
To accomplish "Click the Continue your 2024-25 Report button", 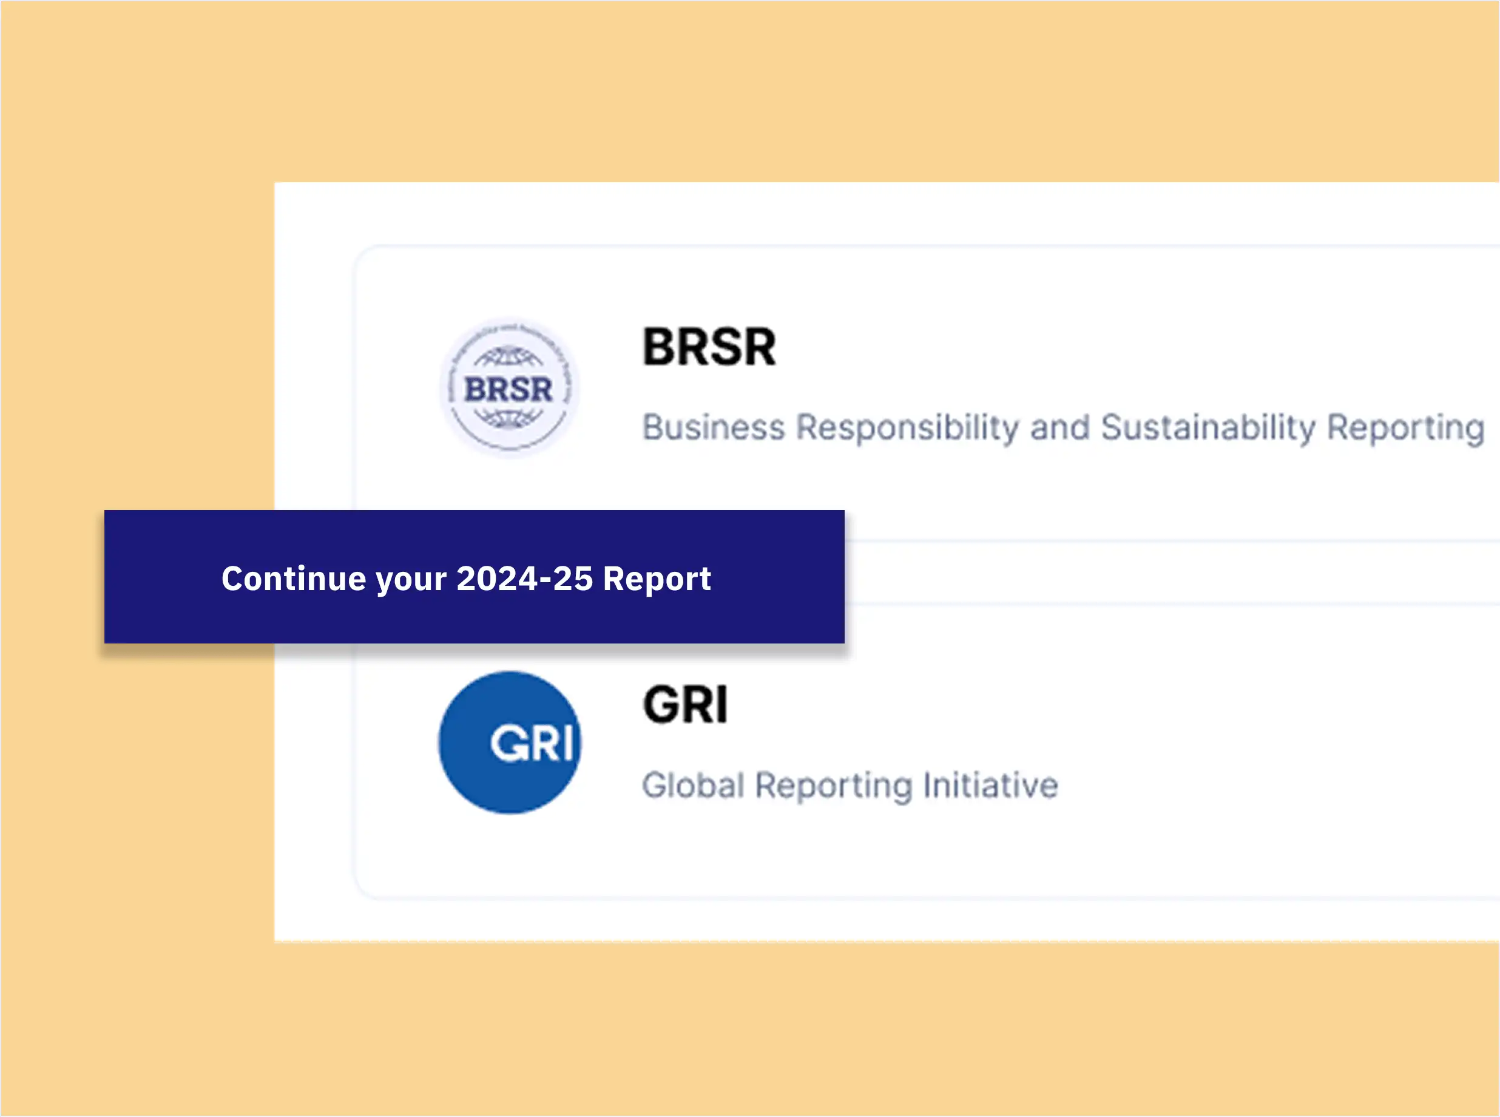I will click(x=475, y=577).
